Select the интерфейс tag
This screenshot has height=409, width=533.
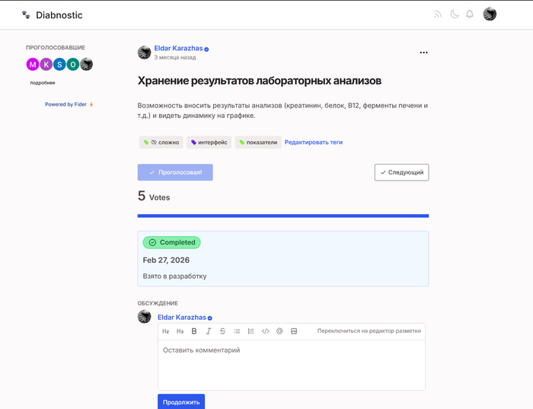point(209,142)
